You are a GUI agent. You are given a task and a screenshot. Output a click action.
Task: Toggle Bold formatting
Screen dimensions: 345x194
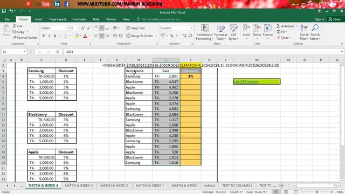click(44, 36)
